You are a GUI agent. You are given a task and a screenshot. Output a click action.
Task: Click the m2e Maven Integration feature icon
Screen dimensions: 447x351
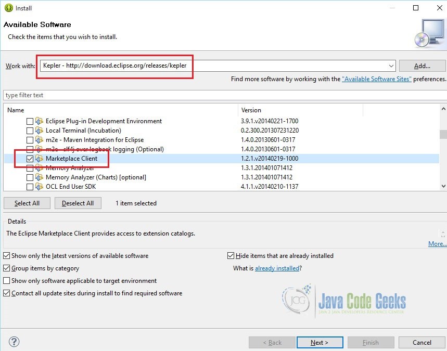pos(40,140)
